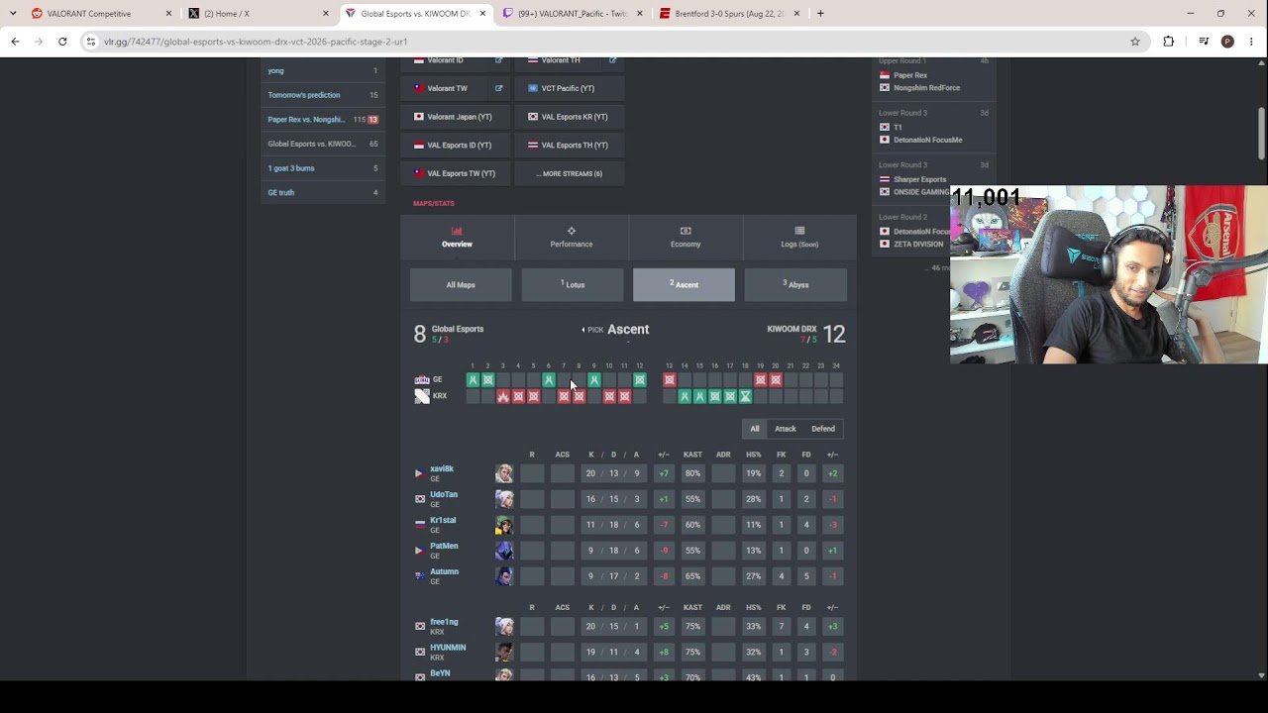Open the Chrome three-dot menu
1268x713 pixels.
coord(1252,42)
